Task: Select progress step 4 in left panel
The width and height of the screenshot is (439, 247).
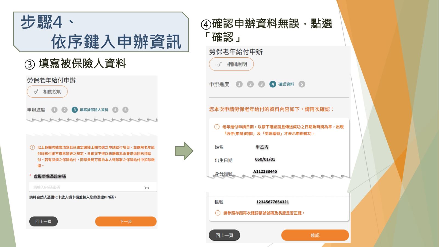Action: point(115,110)
